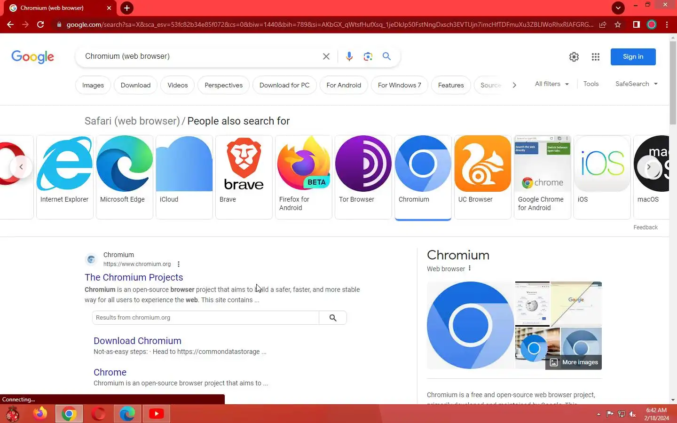Select the For Windows 7 chip
The width and height of the screenshot is (677, 423).
click(x=400, y=85)
